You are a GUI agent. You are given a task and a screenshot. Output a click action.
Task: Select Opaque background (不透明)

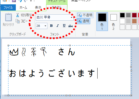click(85, 15)
